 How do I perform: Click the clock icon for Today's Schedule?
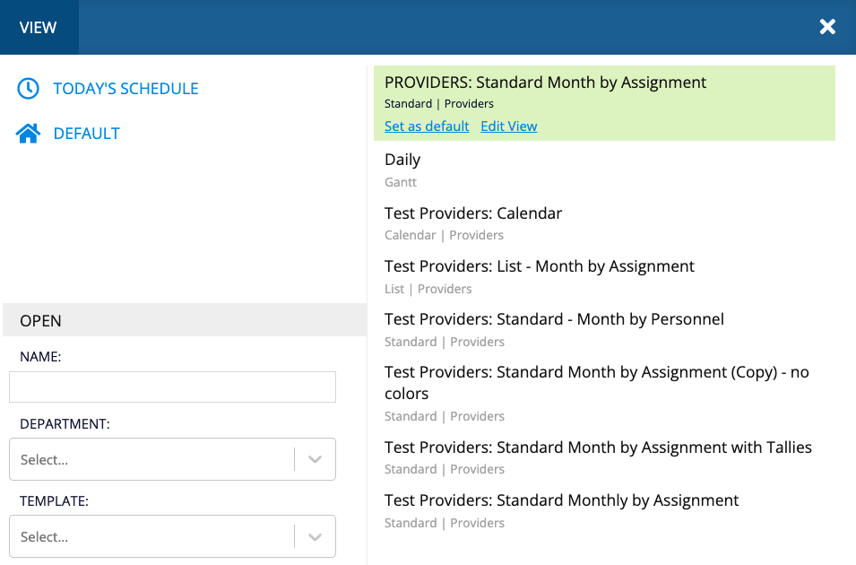point(29,88)
